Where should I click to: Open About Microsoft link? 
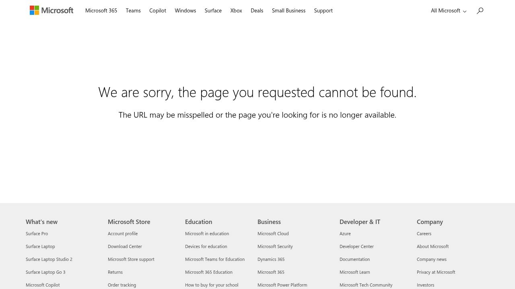(433, 246)
